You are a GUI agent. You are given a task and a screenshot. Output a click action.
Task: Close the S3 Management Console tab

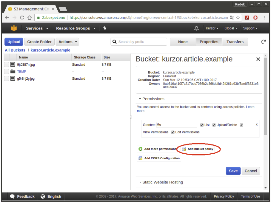[53, 9]
